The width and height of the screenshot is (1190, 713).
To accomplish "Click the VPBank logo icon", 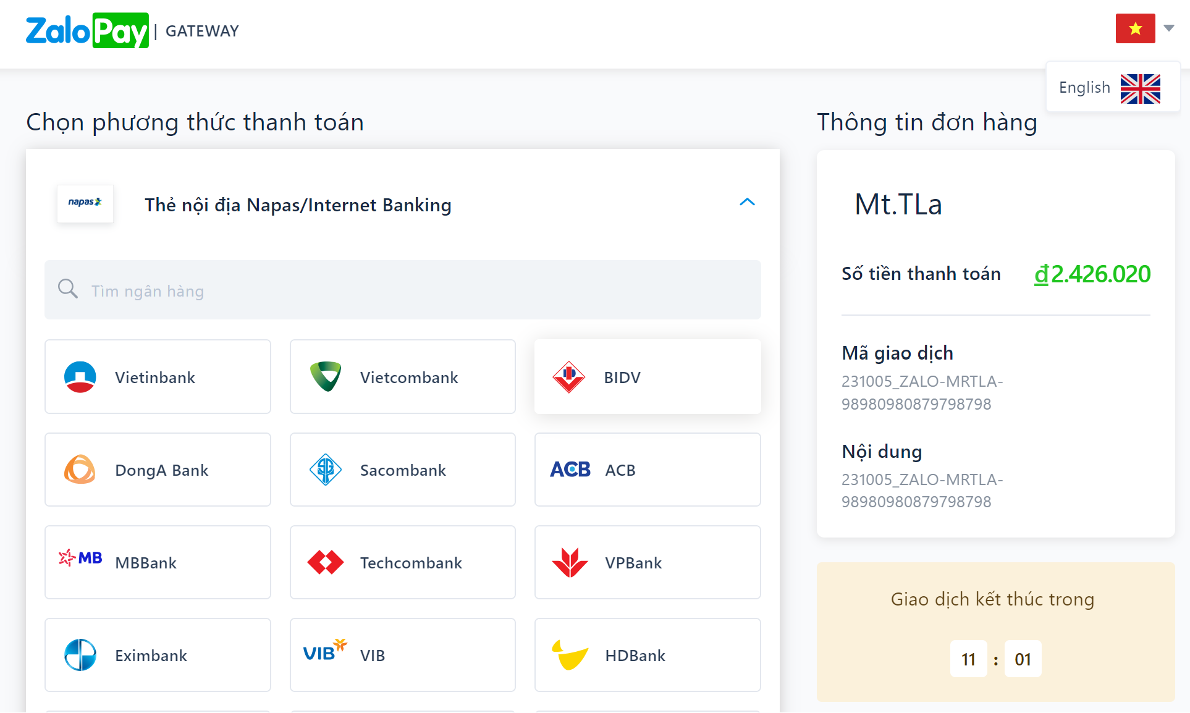I will [x=570, y=562].
